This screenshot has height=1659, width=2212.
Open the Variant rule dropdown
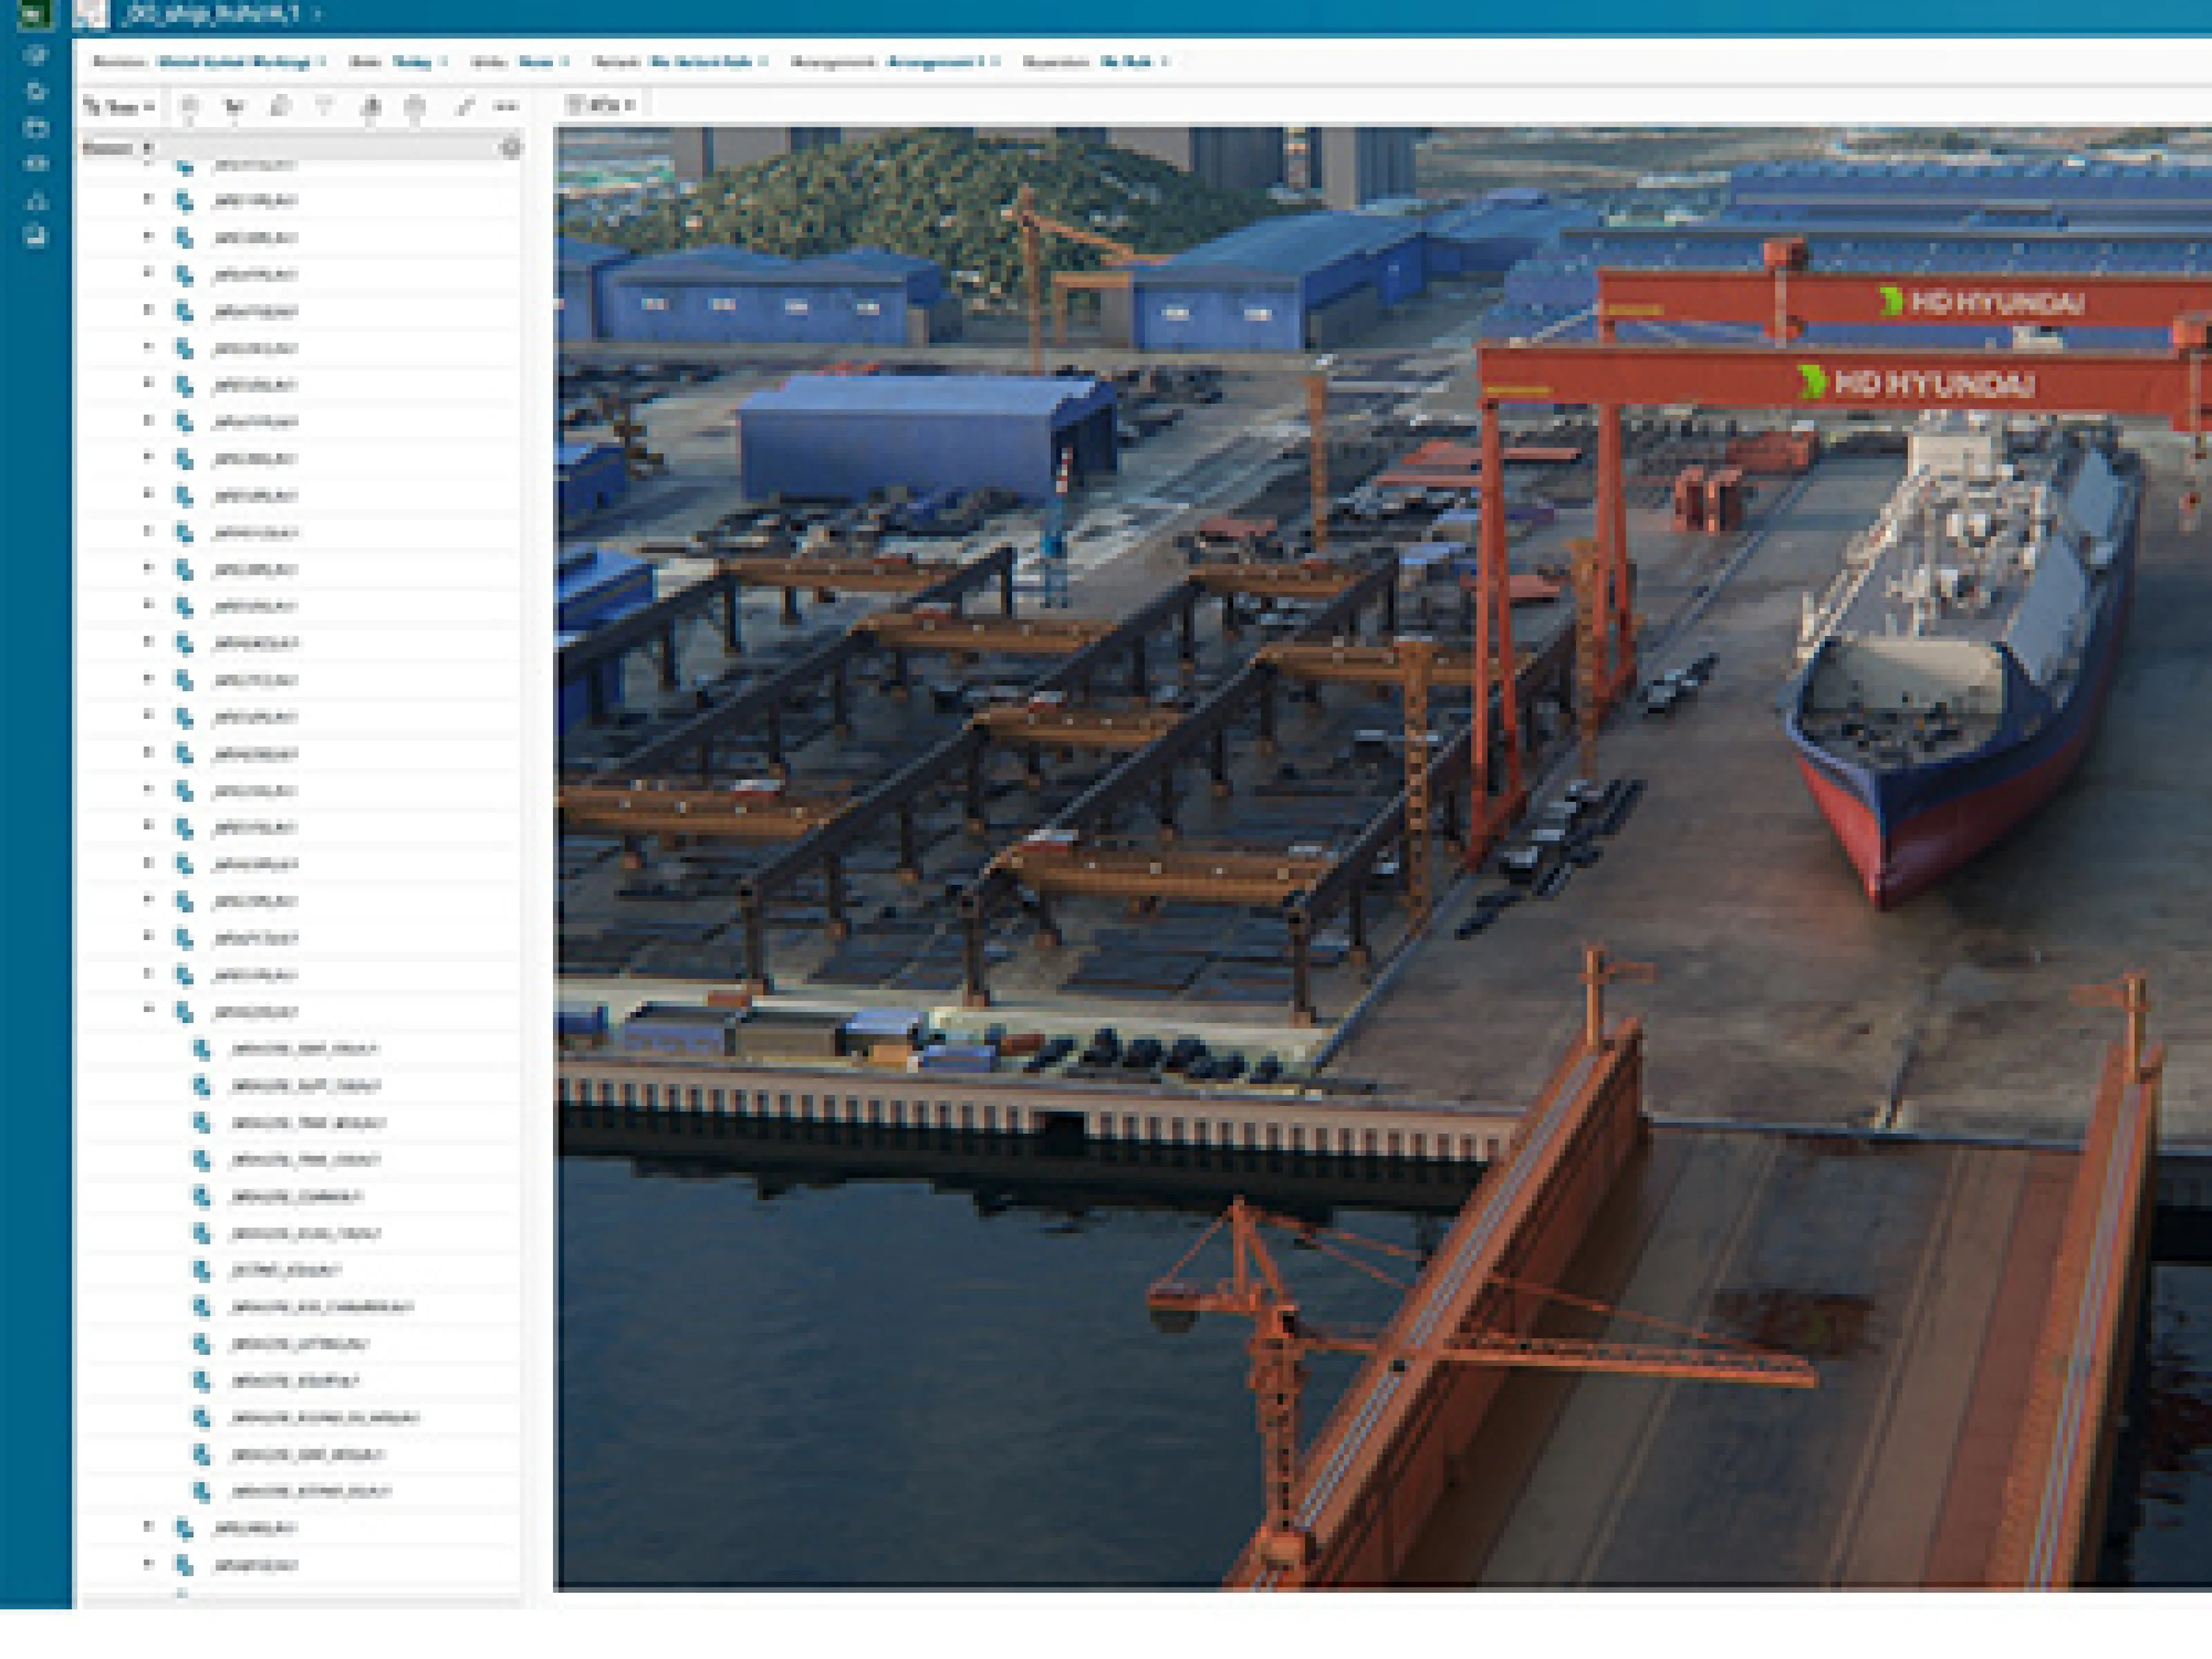[x=709, y=62]
